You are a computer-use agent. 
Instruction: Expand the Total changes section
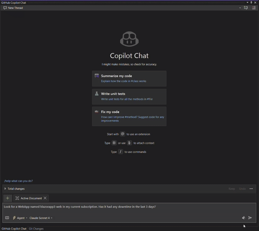[x=5, y=189]
